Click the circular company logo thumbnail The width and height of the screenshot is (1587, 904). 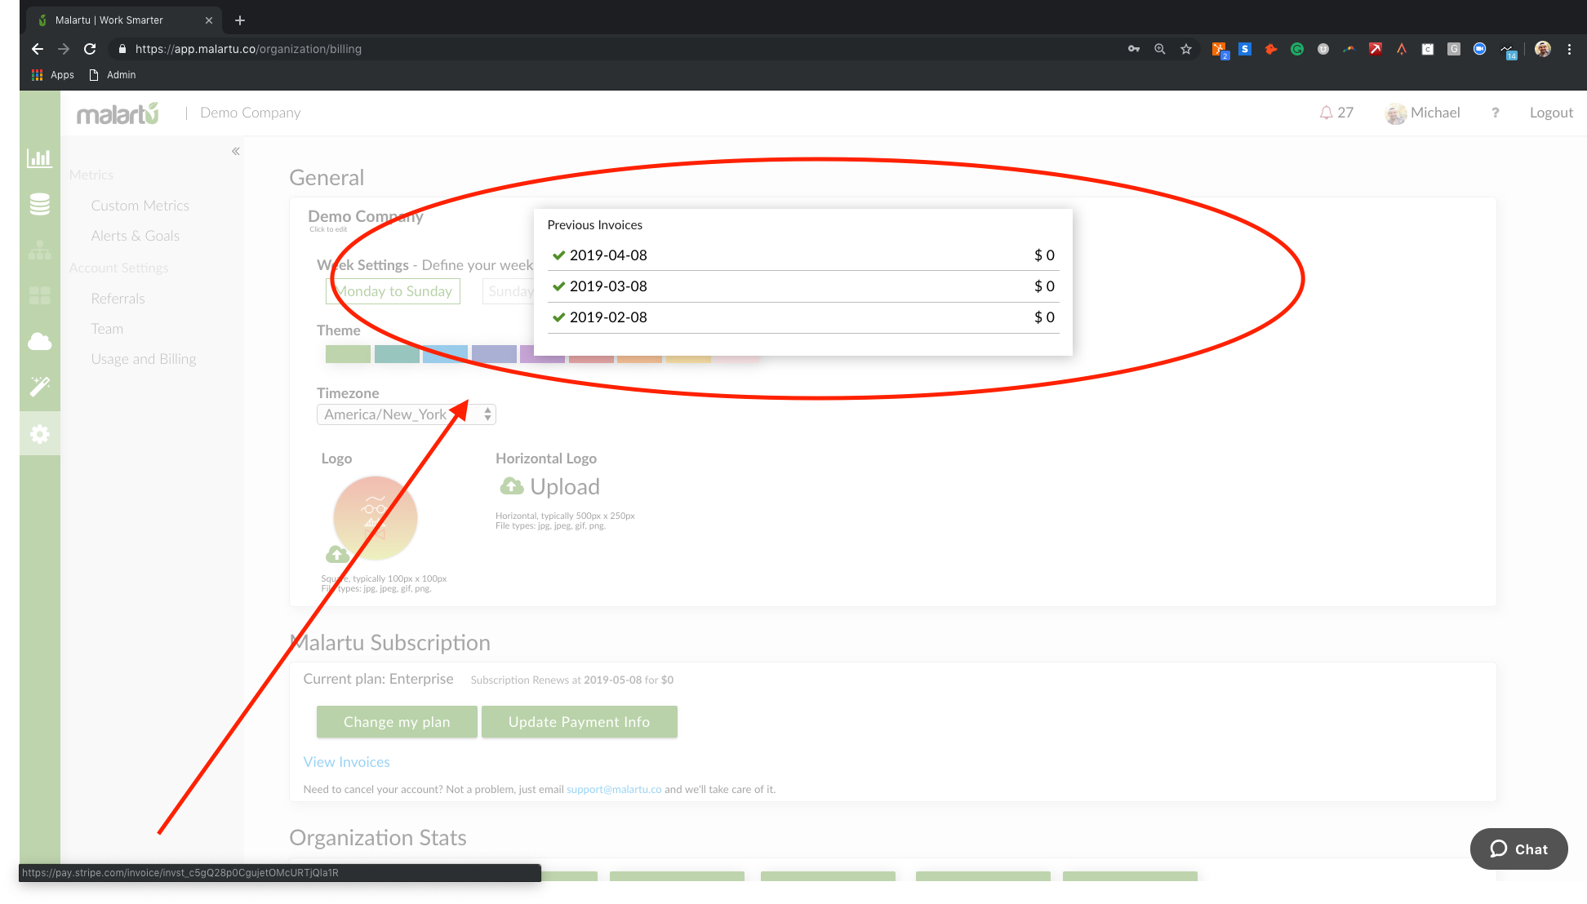(376, 518)
